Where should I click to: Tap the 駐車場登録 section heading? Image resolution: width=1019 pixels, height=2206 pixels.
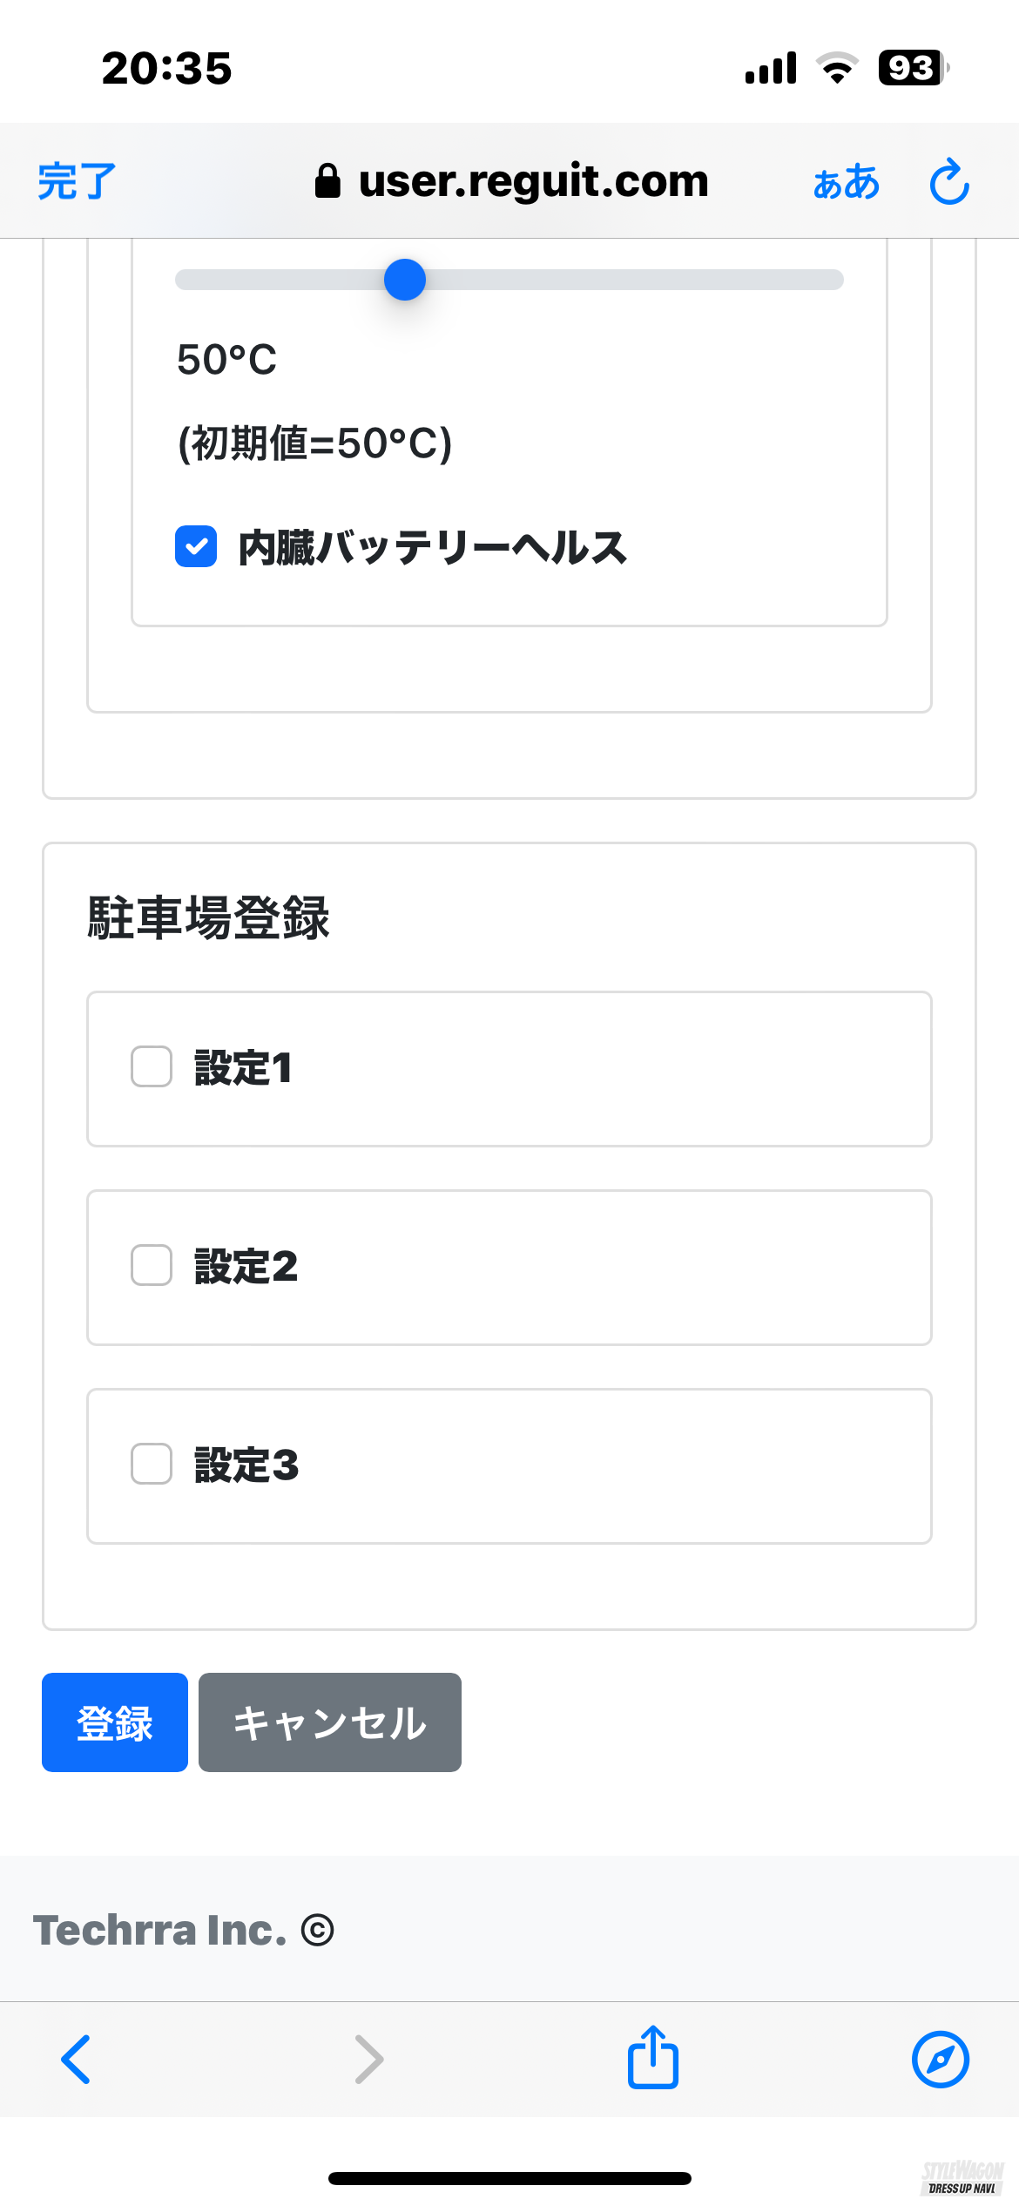tap(209, 918)
